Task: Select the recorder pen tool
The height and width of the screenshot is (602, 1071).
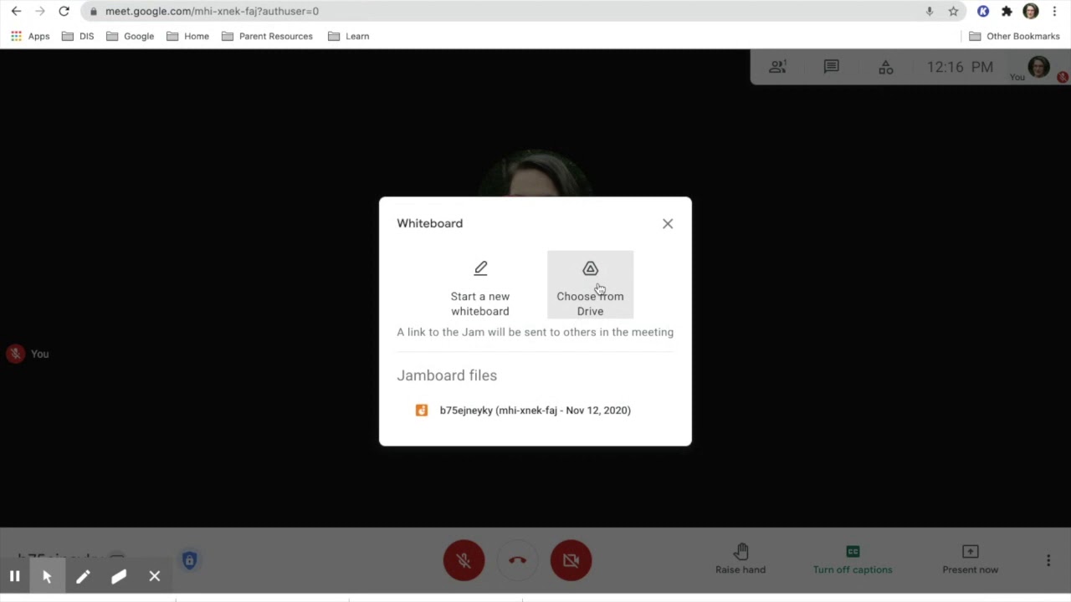Action: point(83,576)
